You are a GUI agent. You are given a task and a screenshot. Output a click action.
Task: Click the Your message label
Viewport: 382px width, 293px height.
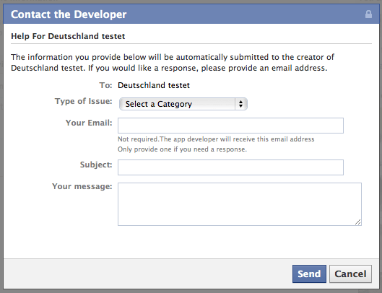82,186
